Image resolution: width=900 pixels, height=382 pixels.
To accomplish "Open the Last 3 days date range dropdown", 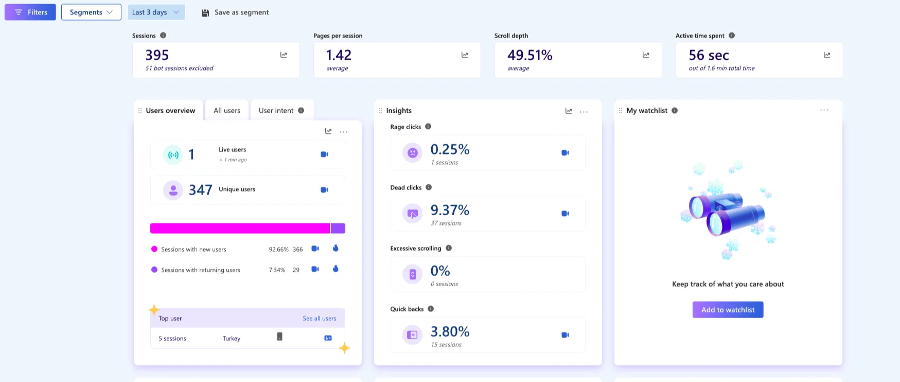I will [156, 12].
